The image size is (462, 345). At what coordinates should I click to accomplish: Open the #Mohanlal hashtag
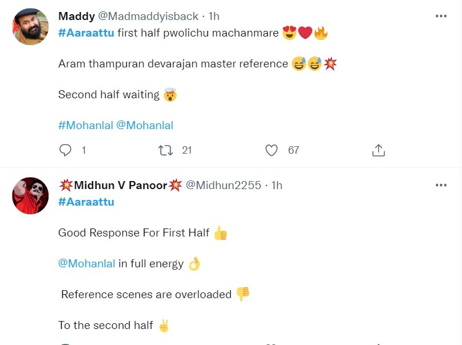click(x=85, y=125)
